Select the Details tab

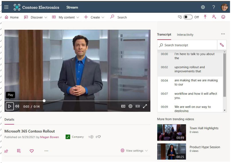click(x=9, y=119)
